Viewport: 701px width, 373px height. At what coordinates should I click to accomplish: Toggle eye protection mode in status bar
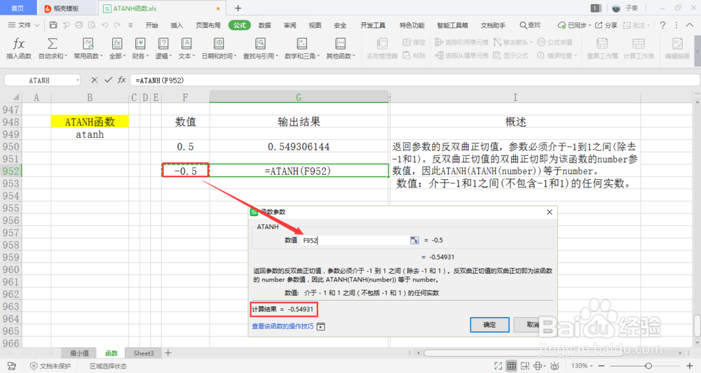(x=554, y=366)
